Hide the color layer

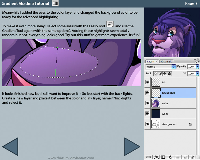(x=147, y=103)
